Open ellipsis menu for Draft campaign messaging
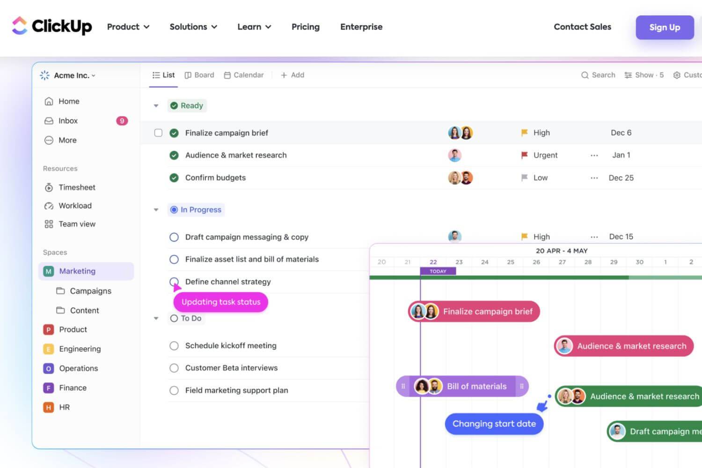Image resolution: width=702 pixels, height=468 pixels. [594, 237]
